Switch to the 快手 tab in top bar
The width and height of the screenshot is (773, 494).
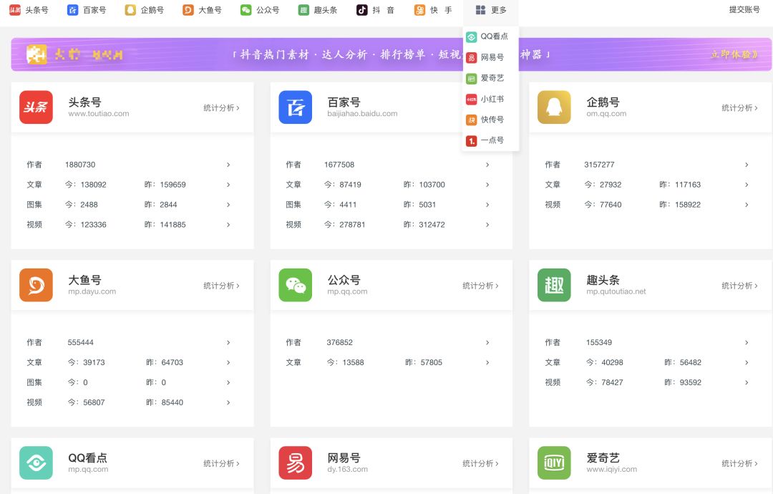[x=433, y=10]
